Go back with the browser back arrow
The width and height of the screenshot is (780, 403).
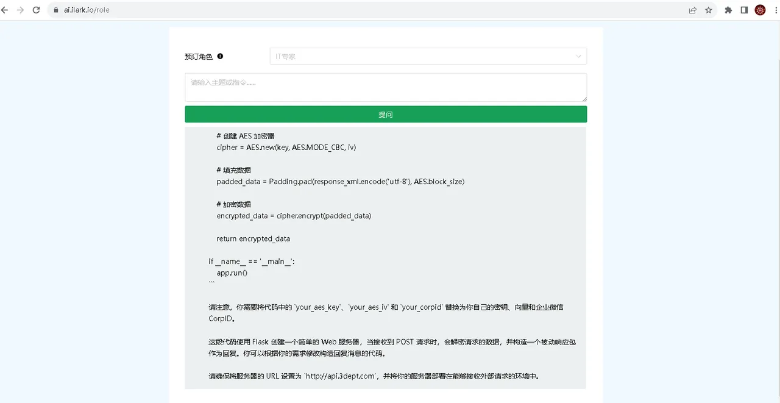pyautogui.click(x=5, y=10)
